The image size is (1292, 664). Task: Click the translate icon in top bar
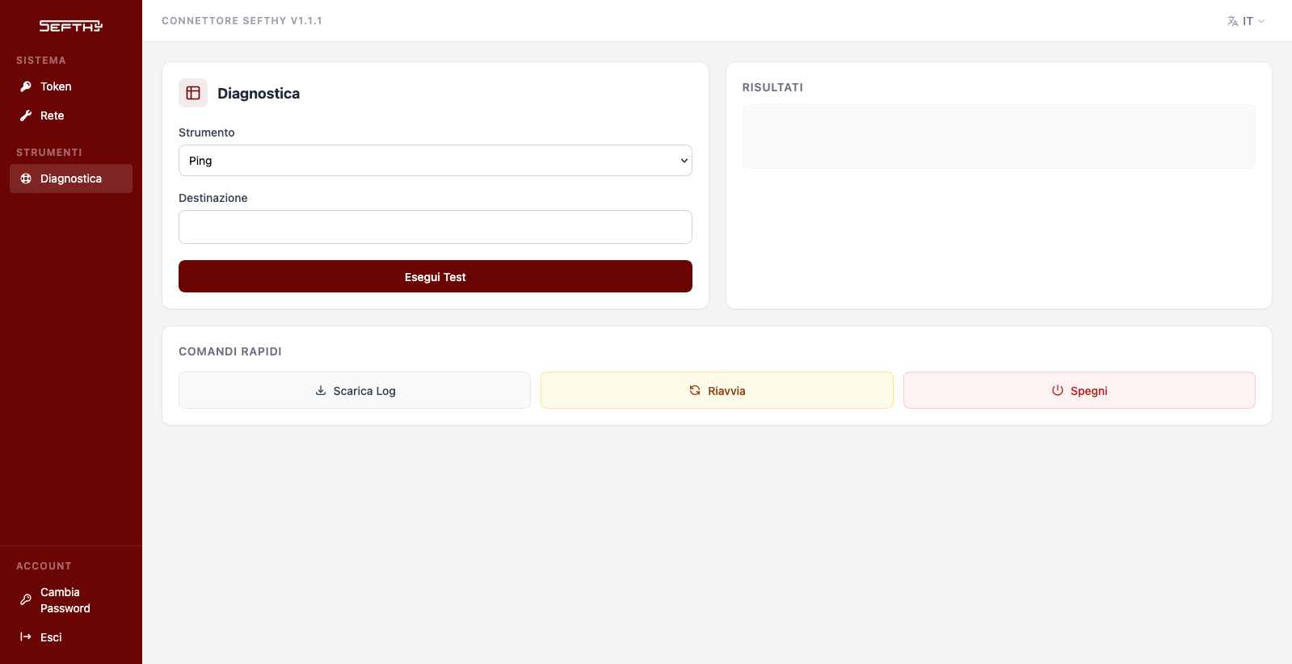pyautogui.click(x=1232, y=21)
